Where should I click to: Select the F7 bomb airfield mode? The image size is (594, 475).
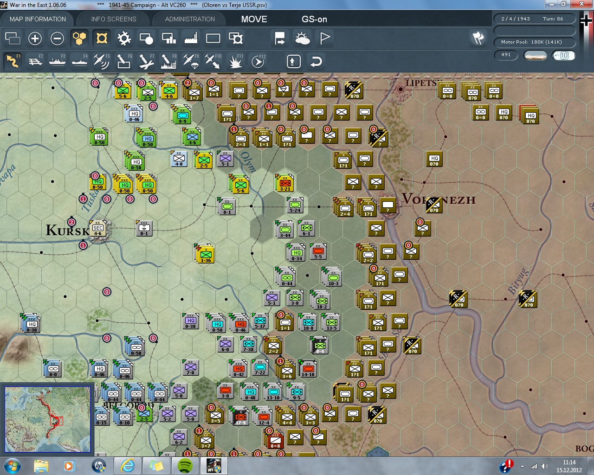[x=146, y=61]
